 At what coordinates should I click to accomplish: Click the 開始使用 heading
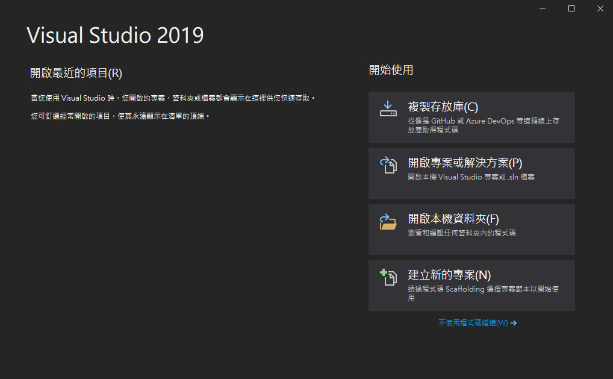coord(391,70)
